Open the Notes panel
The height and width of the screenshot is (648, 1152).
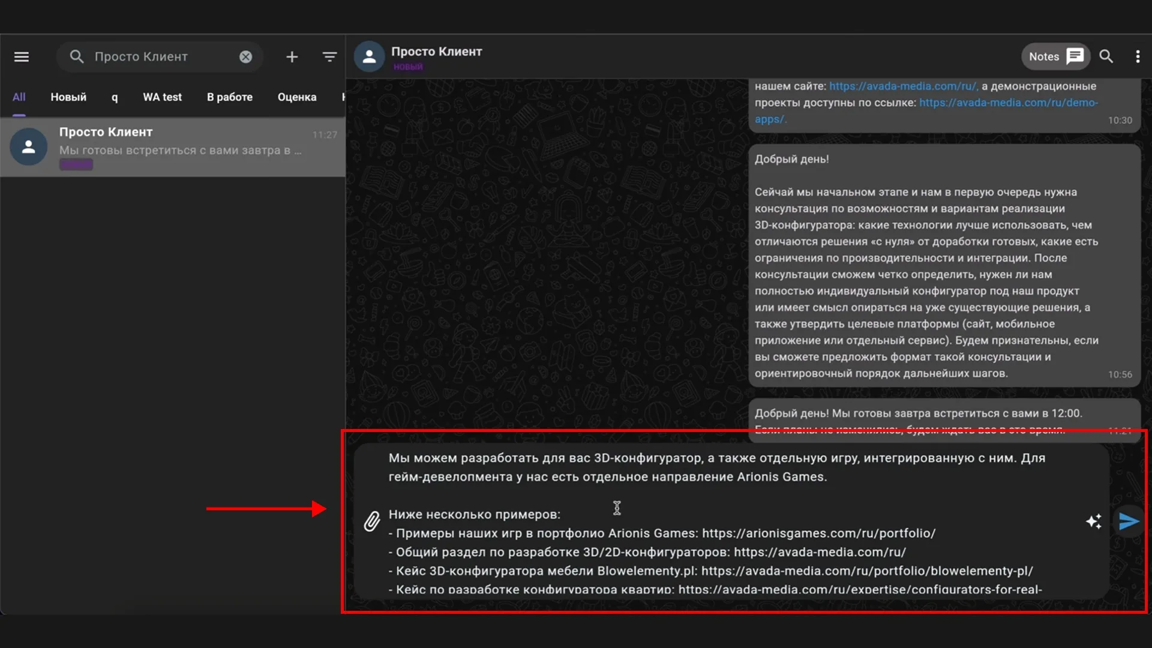pyautogui.click(x=1055, y=56)
